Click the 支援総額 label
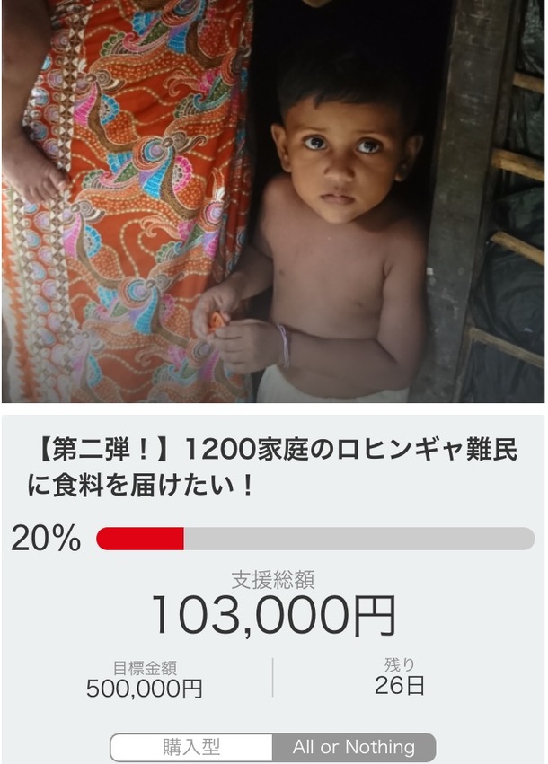This screenshot has height=764, width=548. [x=273, y=580]
